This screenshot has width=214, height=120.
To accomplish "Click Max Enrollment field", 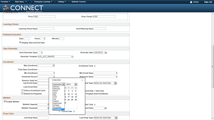I will [46, 66].
